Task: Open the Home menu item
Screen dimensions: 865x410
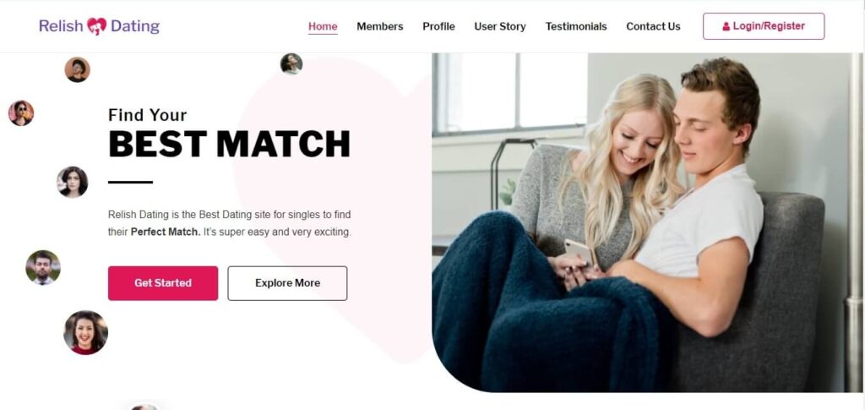Action: pos(323,26)
